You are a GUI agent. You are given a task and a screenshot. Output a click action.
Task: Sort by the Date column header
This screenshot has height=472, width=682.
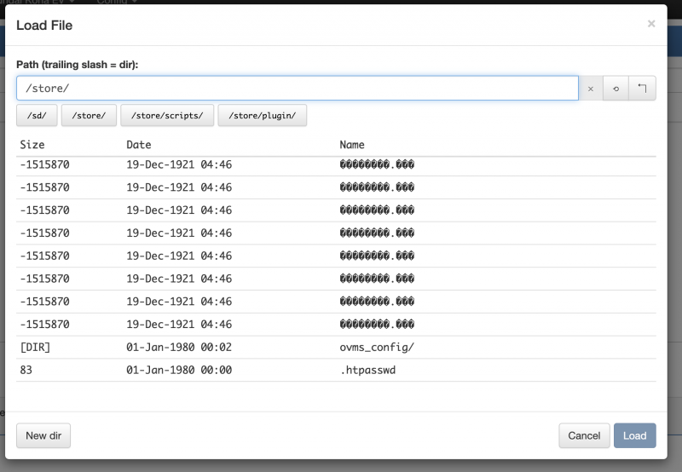click(x=139, y=145)
